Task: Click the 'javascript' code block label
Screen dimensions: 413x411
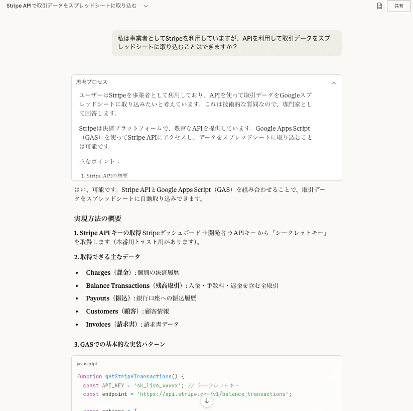Action: 87,364
